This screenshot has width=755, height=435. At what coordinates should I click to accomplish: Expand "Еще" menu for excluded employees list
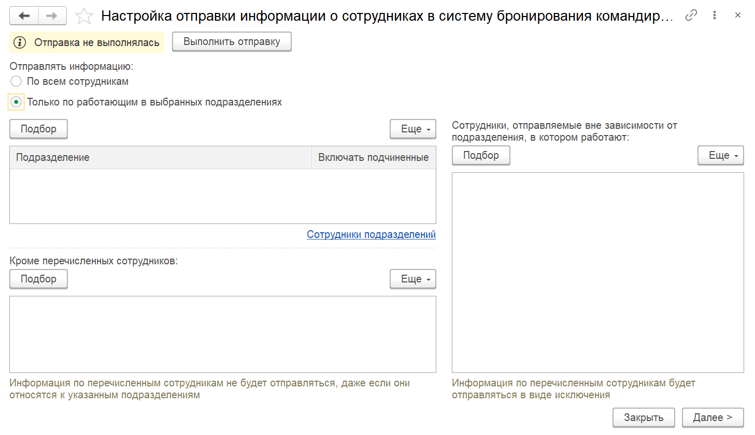412,279
